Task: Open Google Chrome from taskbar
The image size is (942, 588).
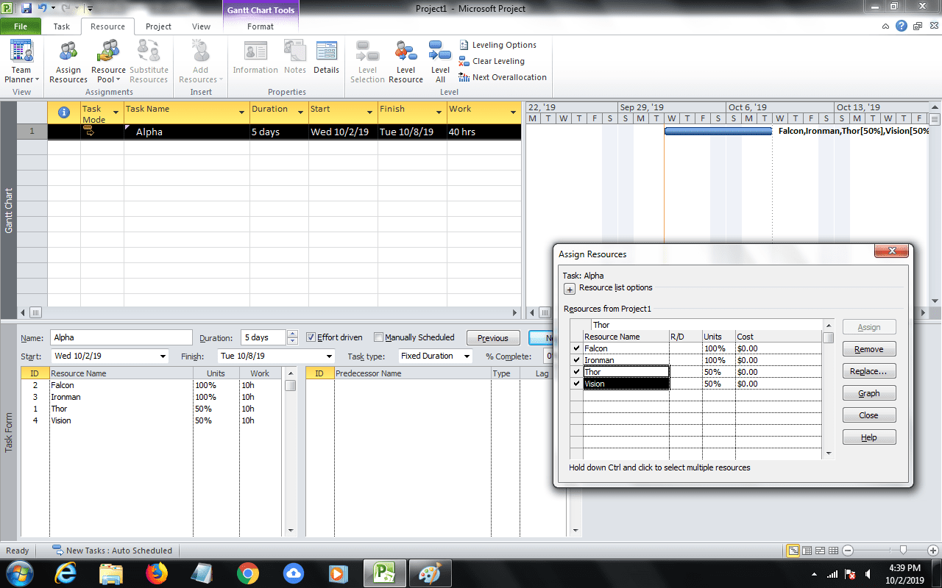Action: pyautogui.click(x=247, y=573)
